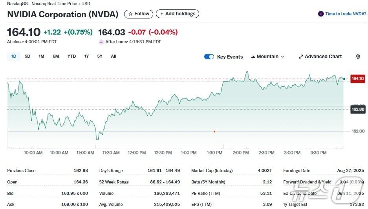Click the purple Time to trade icon

tap(321, 14)
